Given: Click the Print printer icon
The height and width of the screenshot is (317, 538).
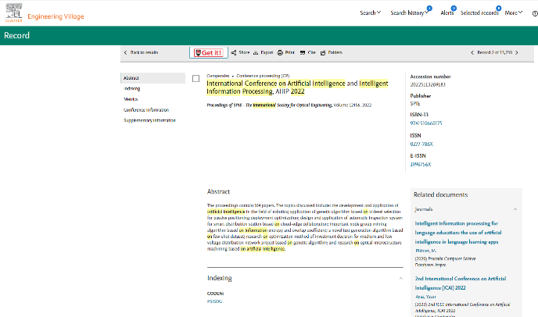Looking at the screenshot, I should point(280,53).
